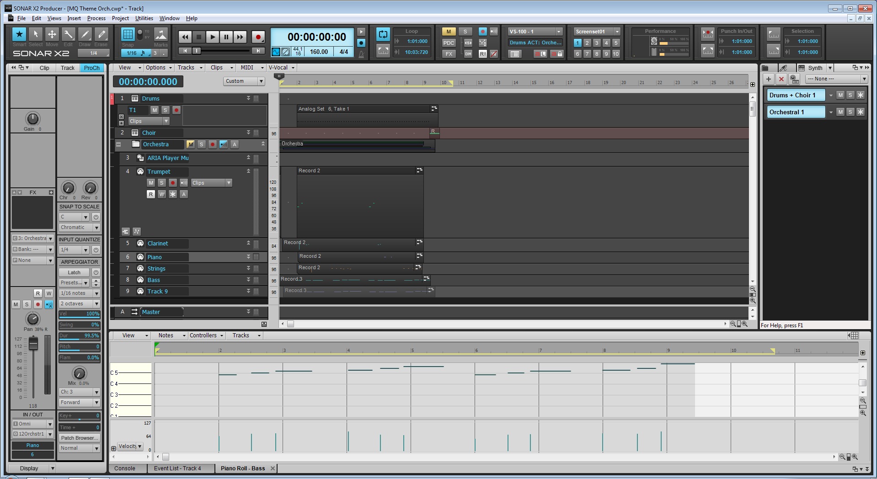Open the snap scale Chromatic dropdown
Screen dimensions: 877x479
[80, 228]
